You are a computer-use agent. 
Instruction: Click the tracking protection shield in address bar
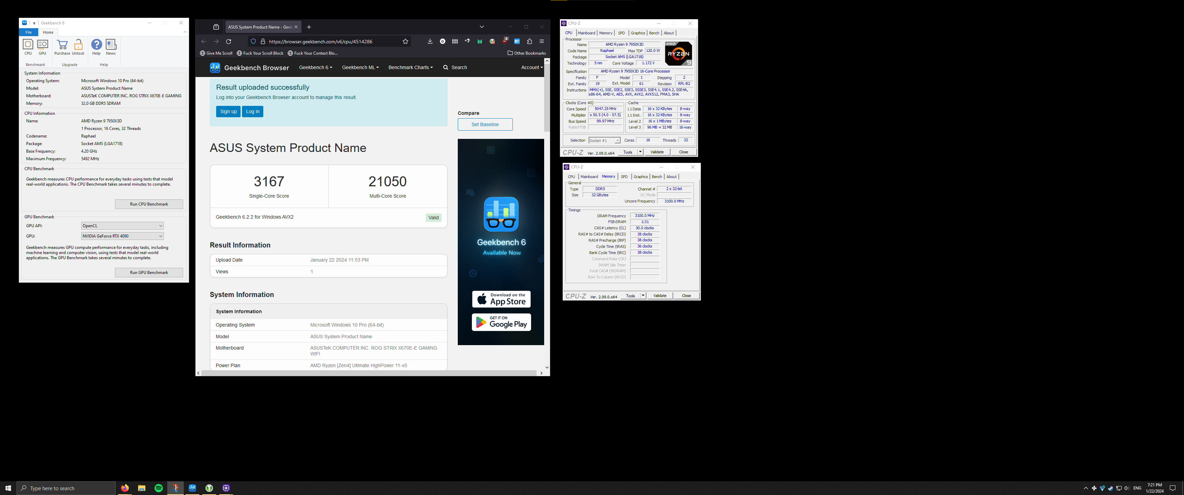(x=253, y=41)
